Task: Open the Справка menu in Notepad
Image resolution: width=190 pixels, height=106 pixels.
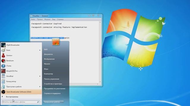Action: coord(60,19)
